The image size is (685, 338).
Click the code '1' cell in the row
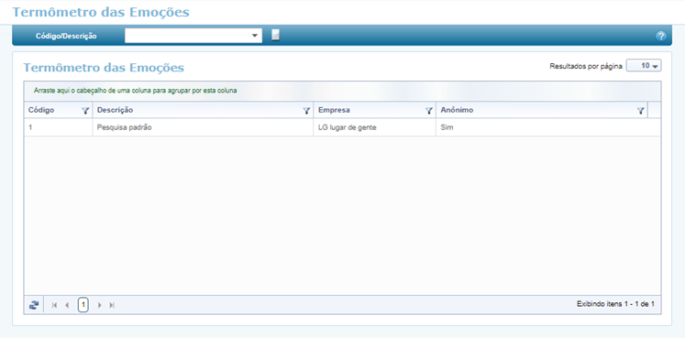tap(58, 127)
